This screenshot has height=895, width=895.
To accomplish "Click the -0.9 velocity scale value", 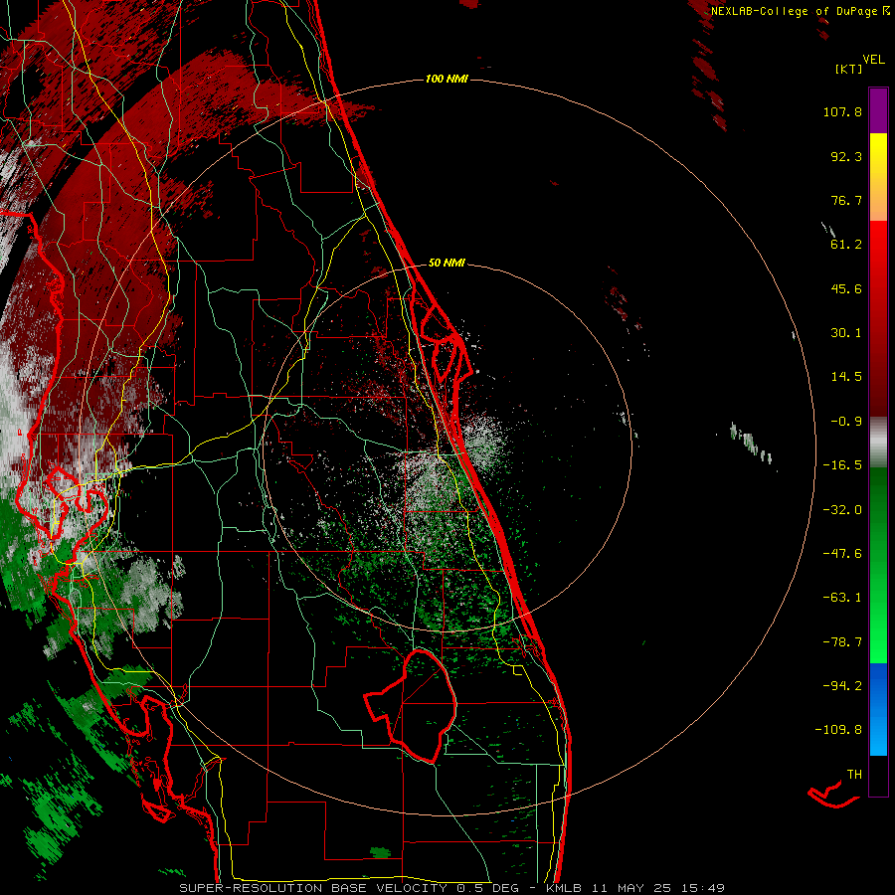I will [x=846, y=422].
